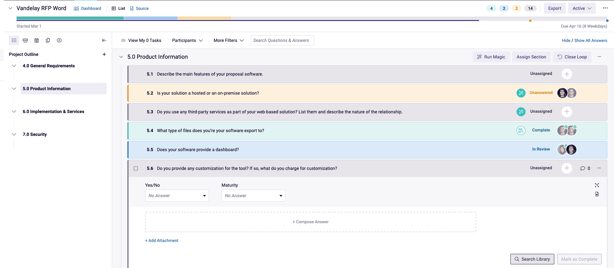This screenshot has width=614, height=268.
Task: Focus the Search Questions & Answers field
Action: [282, 40]
